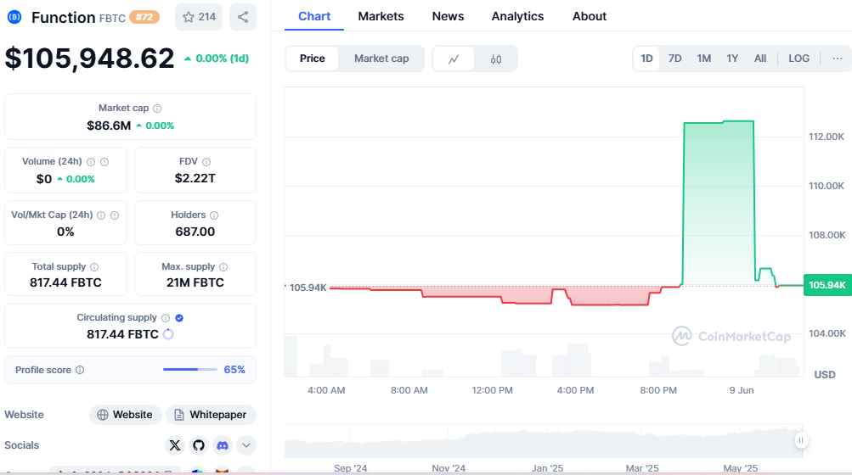Image resolution: width=852 pixels, height=475 pixels.
Task: Click the blue verified badge by Circulating supply
Action: coord(179,318)
